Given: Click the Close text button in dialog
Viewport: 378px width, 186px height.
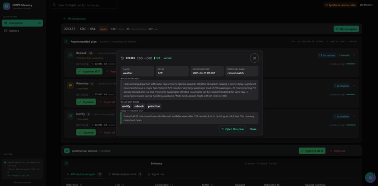Looking at the screenshot, I should [253, 129].
